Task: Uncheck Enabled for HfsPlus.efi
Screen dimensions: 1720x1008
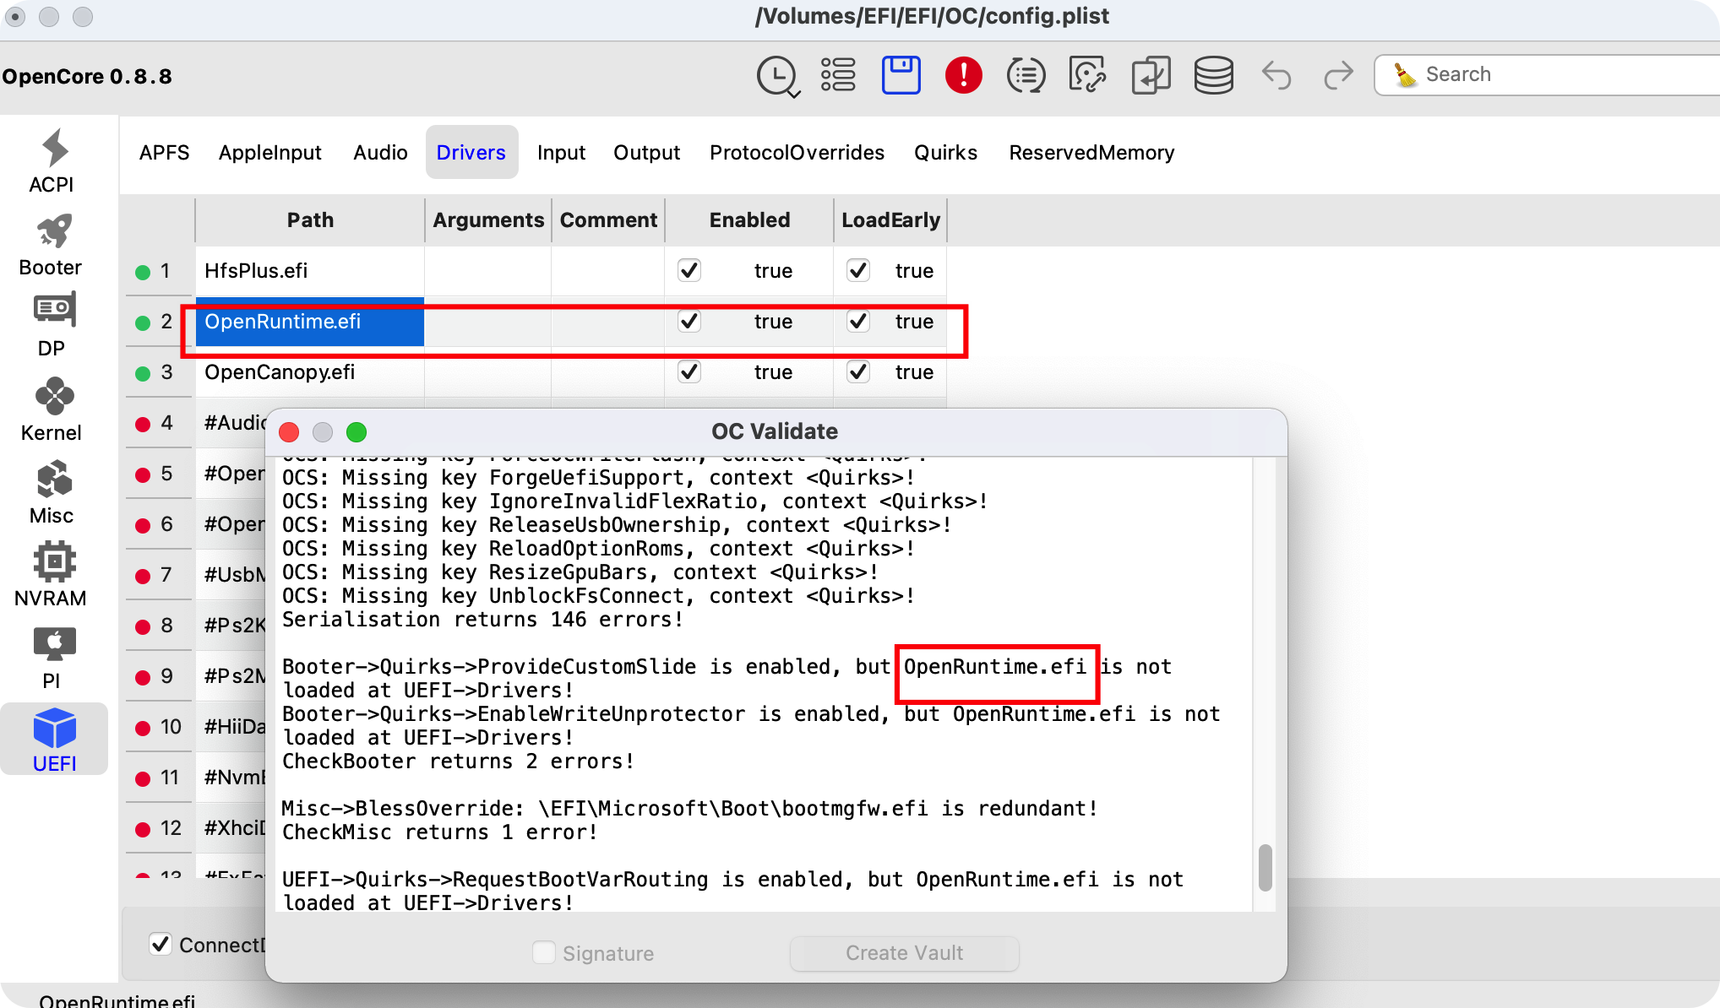Action: tap(689, 270)
